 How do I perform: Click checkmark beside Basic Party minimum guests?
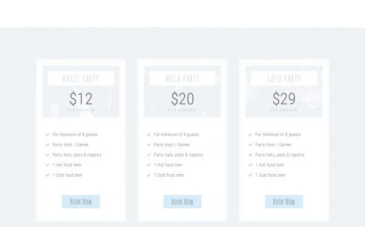(47, 135)
